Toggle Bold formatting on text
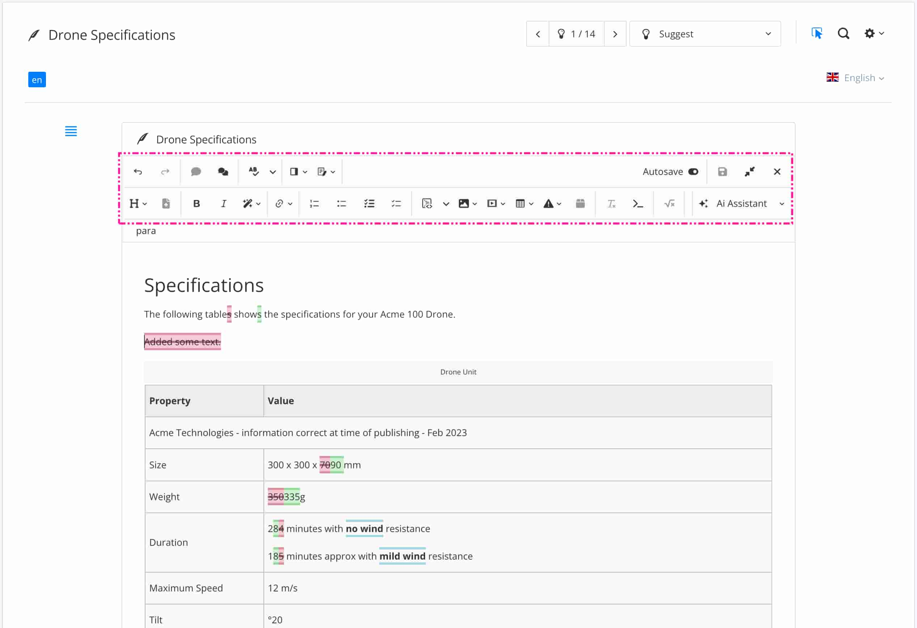This screenshot has height=628, width=917. point(196,204)
